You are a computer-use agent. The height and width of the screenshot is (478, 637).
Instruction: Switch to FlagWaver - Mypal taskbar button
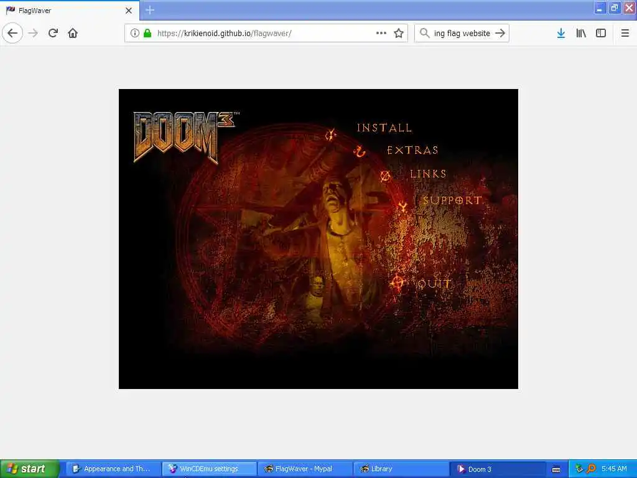(304, 469)
